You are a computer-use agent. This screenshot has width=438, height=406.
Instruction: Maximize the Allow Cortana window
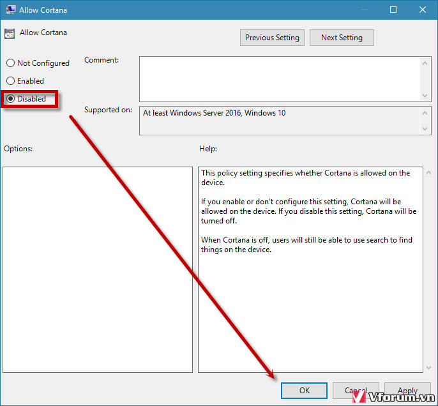click(393, 10)
